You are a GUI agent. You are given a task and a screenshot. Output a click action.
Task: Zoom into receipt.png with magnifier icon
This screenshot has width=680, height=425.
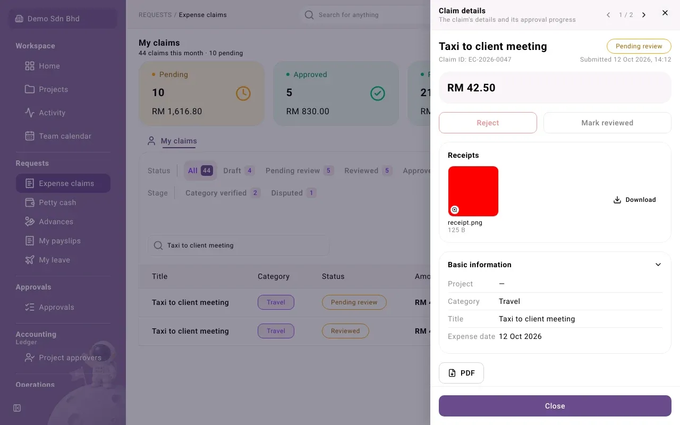pos(455,210)
